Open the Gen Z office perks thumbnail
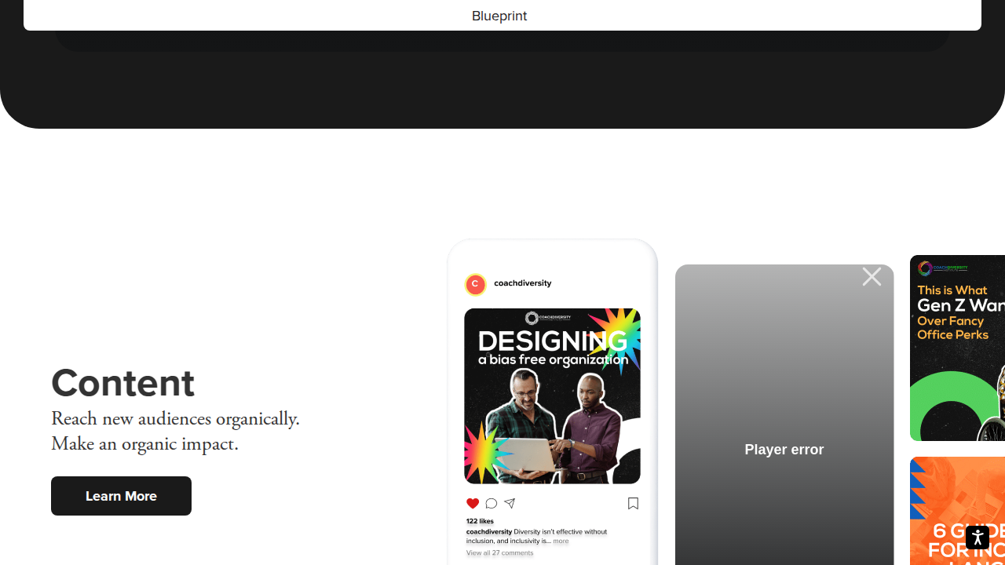 pyautogui.click(x=957, y=348)
